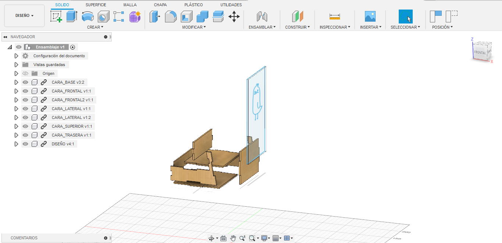Collapse the Ensamblaje v1 root node
This screenshot has height=243, width=502.
pos(10,47)
